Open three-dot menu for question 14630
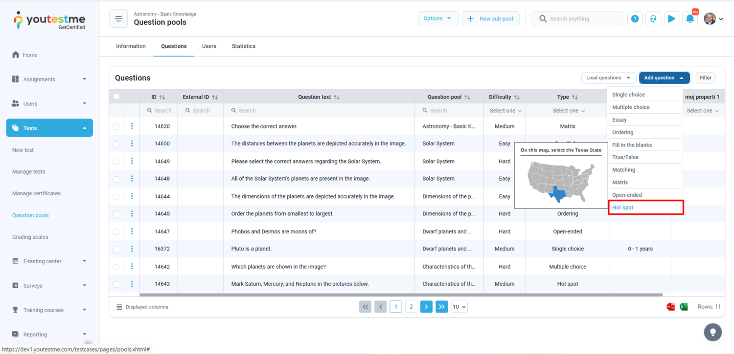The height and width of the screenshot is (354, 734). 132,126
